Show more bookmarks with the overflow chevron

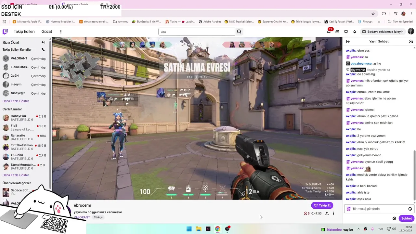click(x=379, y=22)
